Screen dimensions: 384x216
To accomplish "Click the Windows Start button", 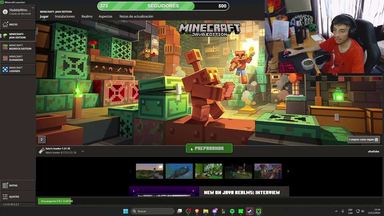I will (x=126, y=211).
